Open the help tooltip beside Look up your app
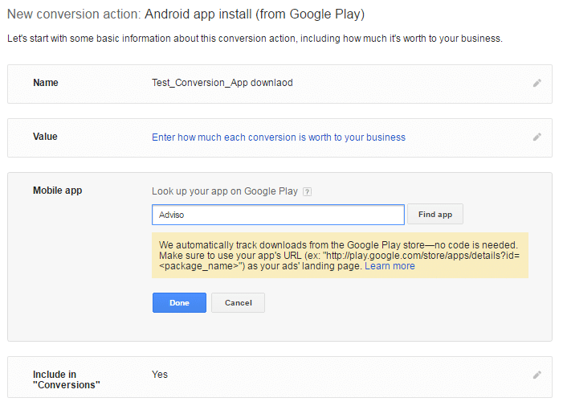The image size is (563, 406). click(x=308, y=192)
